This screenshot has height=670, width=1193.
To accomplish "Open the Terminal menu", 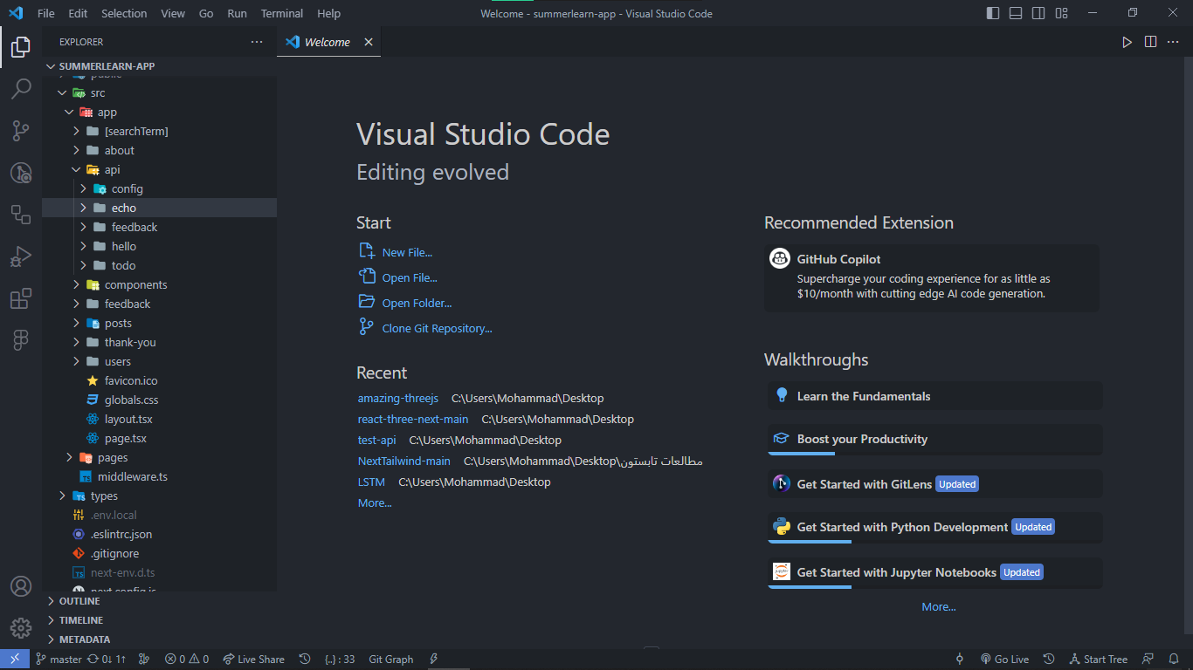I will coord(282,13).
